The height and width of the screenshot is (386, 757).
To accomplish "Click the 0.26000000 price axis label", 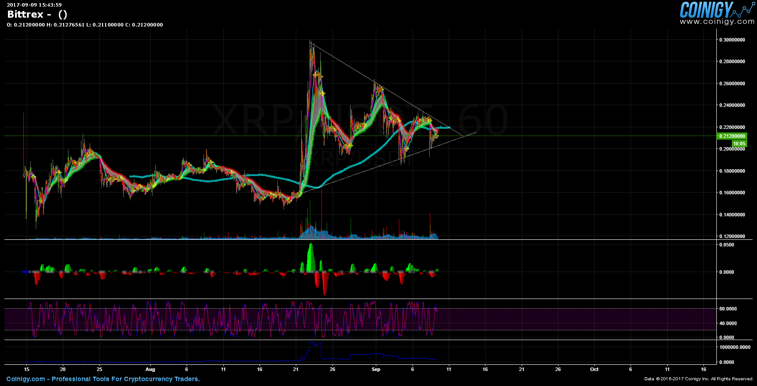I will [x=732, y=83].
